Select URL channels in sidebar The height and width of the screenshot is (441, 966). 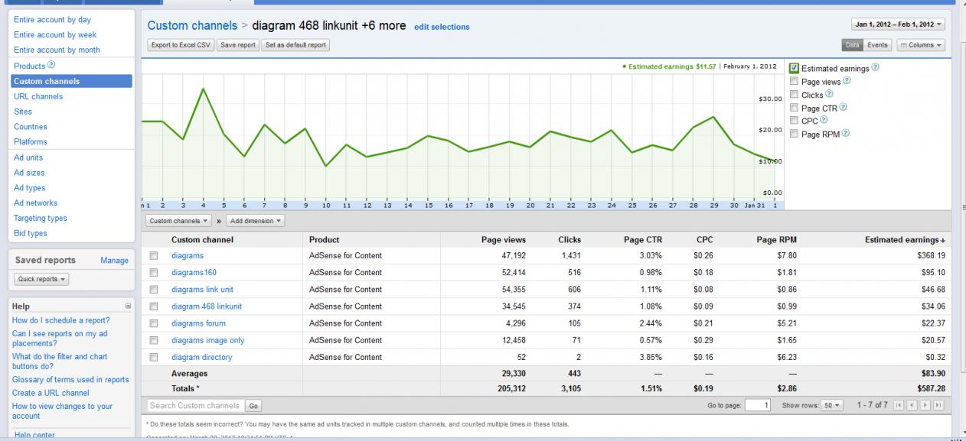pyautogui.click(x=38, y=96)
